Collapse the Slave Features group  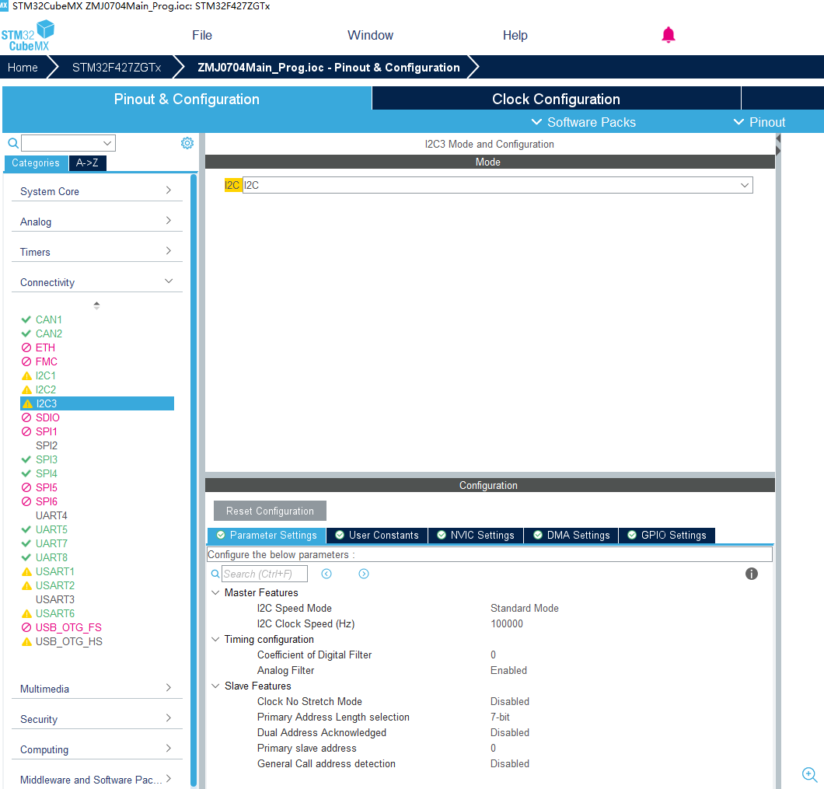215,686
